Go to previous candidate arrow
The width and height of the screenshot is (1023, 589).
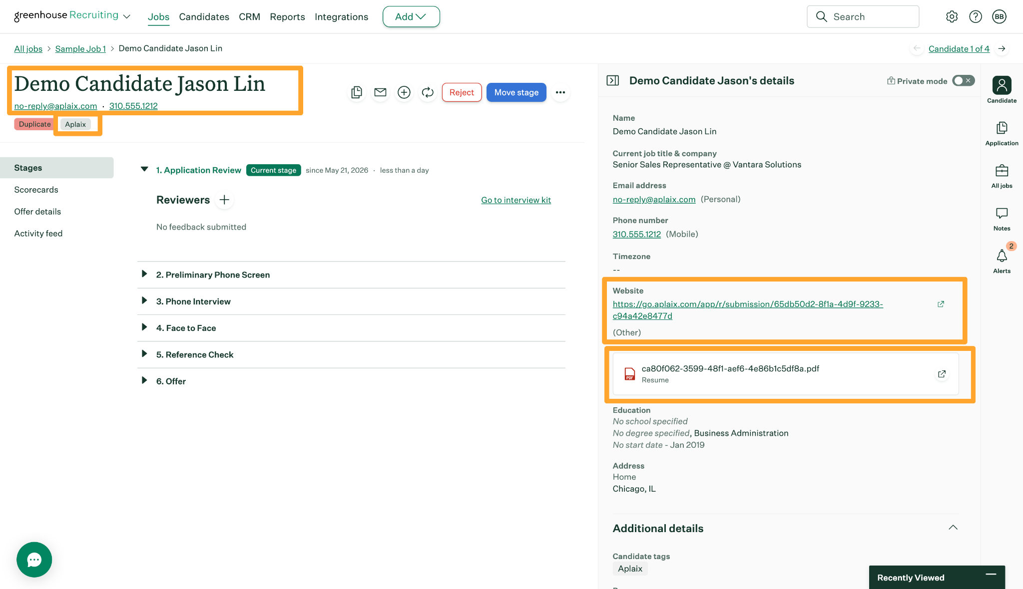(917, 48)
